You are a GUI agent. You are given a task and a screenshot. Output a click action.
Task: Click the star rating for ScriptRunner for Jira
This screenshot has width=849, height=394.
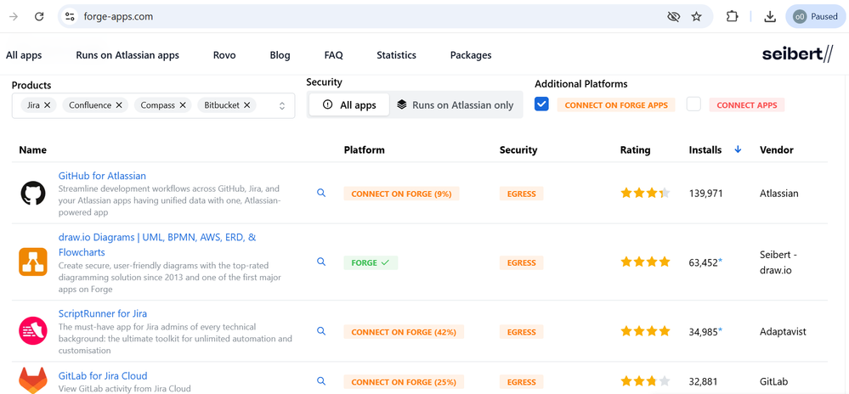pos(645,331)
